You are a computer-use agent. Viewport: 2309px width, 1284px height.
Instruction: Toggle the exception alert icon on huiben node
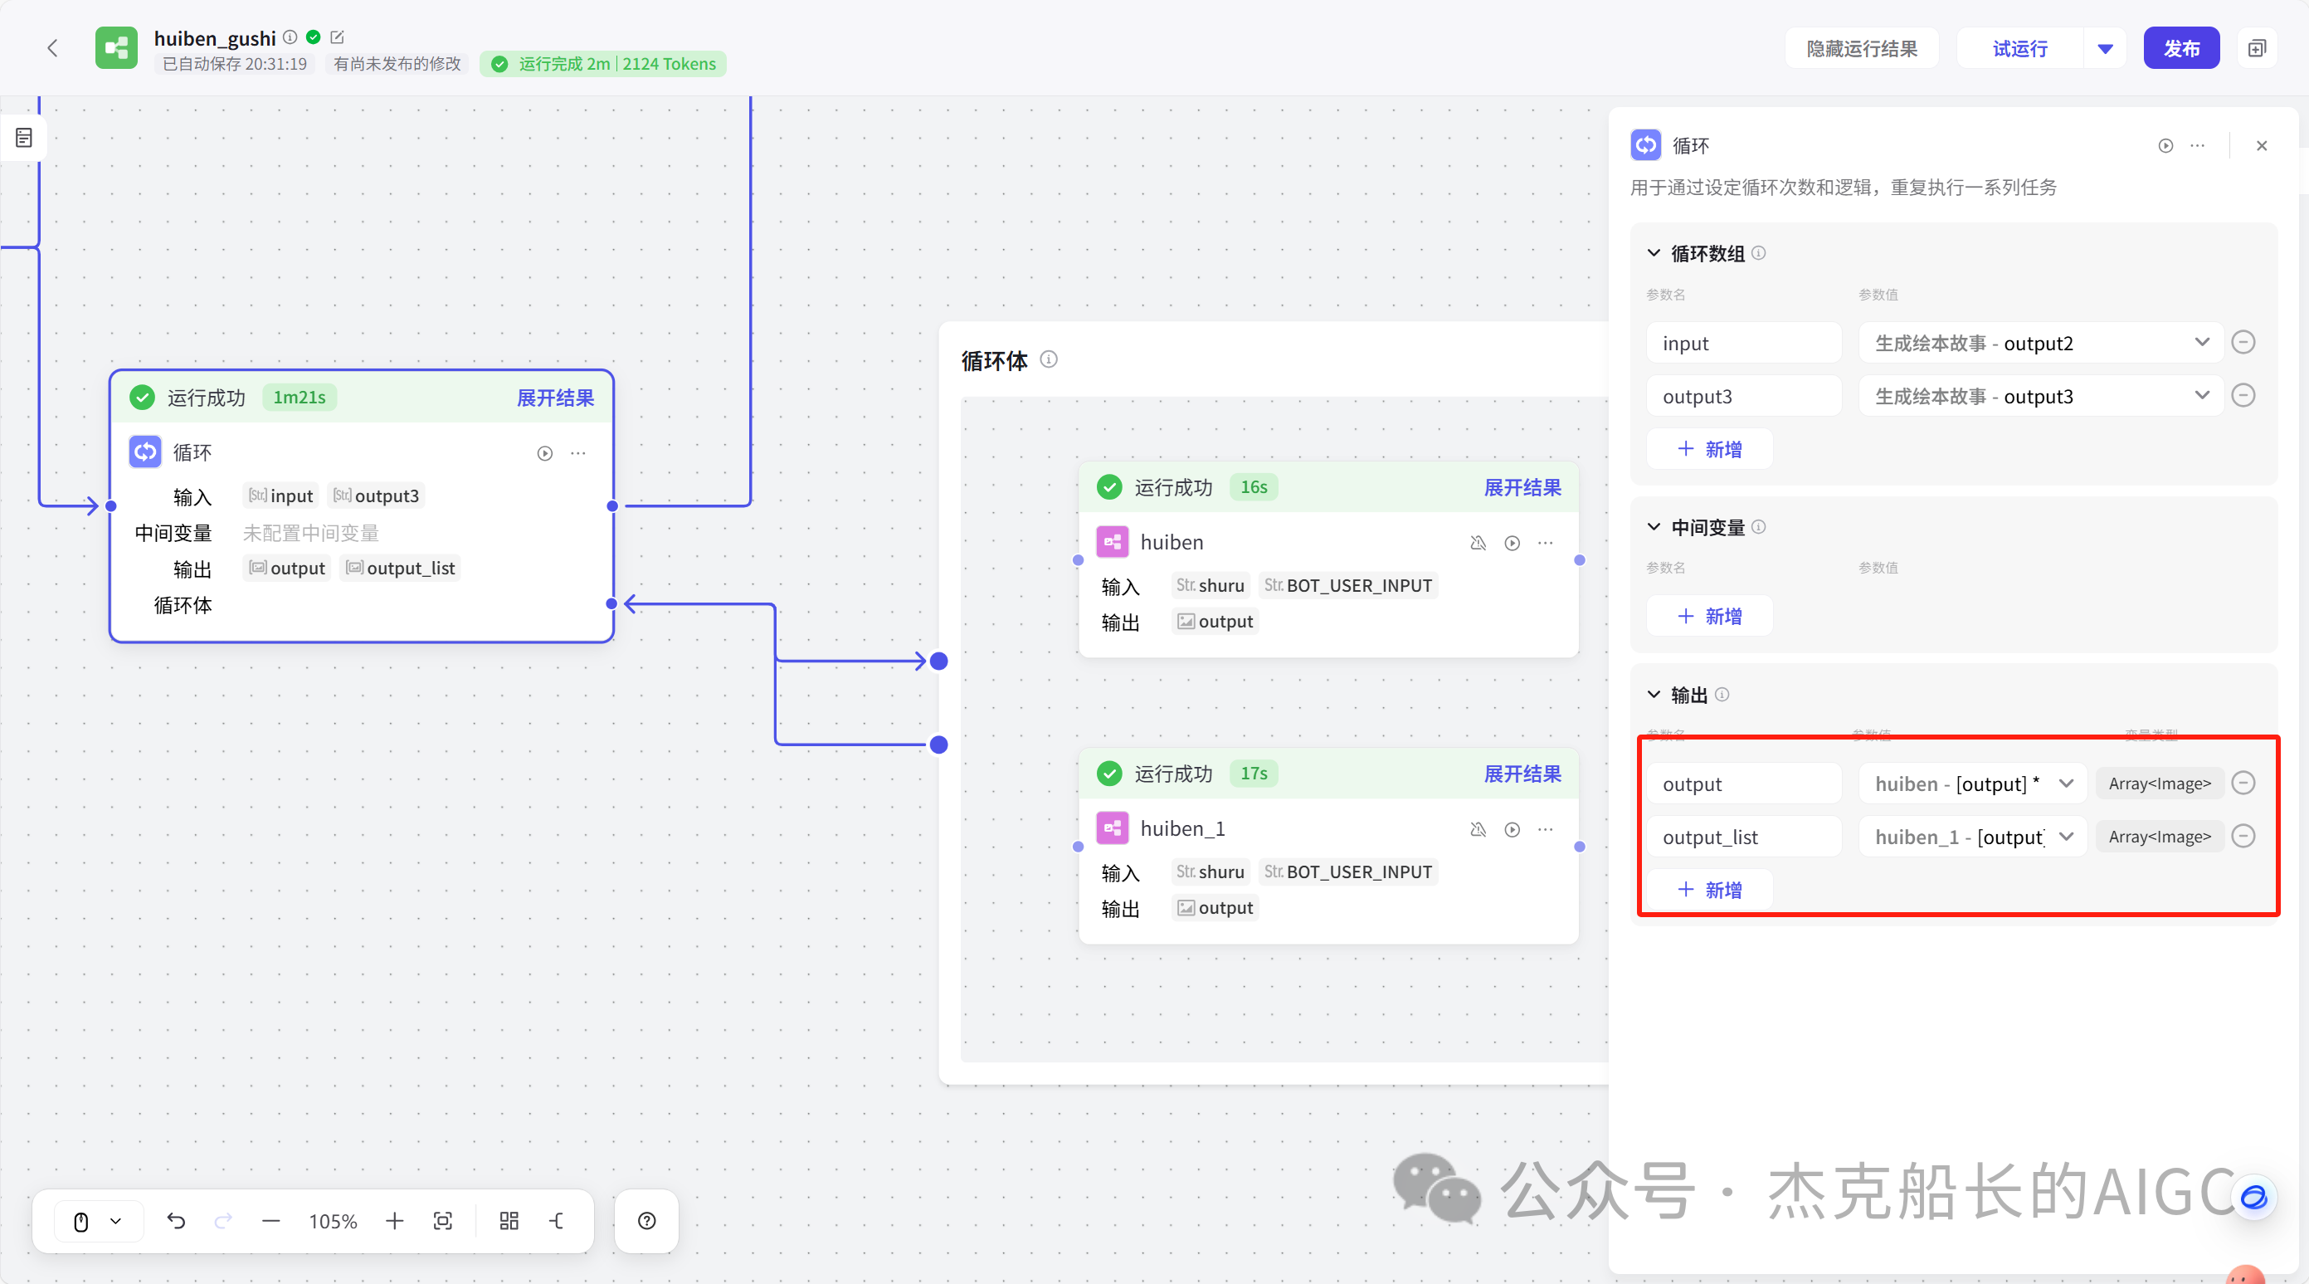(1478, 543)
